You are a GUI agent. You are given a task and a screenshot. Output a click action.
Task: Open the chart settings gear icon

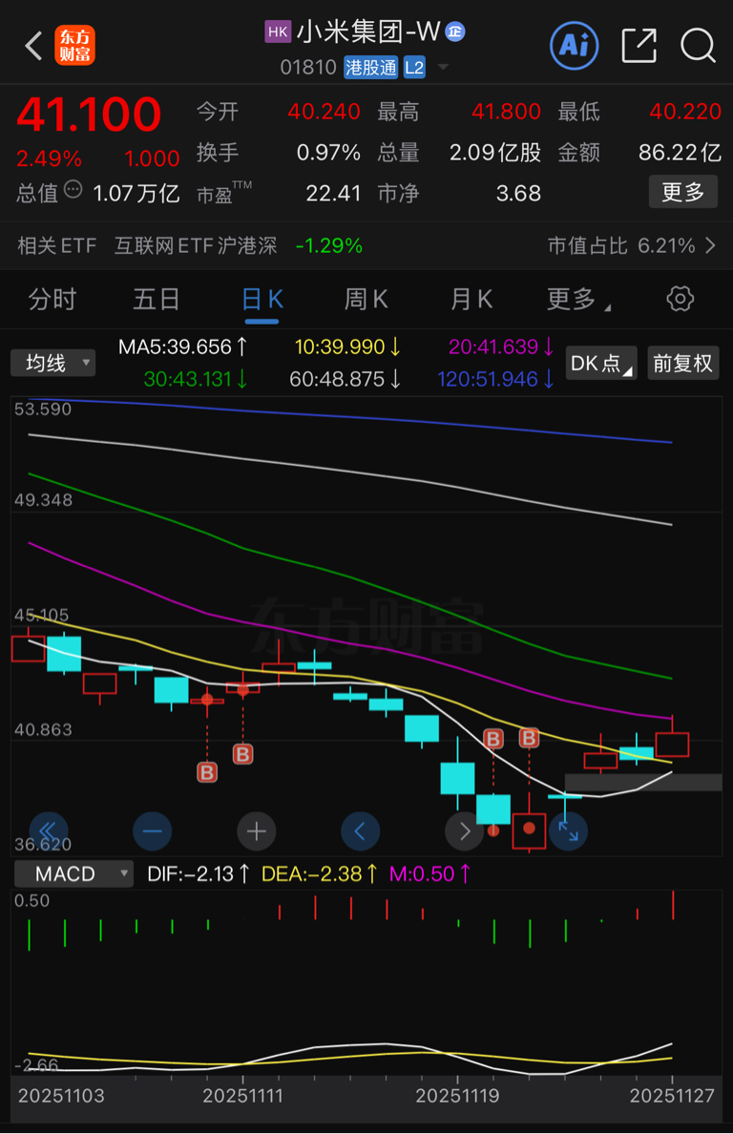(680, 299)
